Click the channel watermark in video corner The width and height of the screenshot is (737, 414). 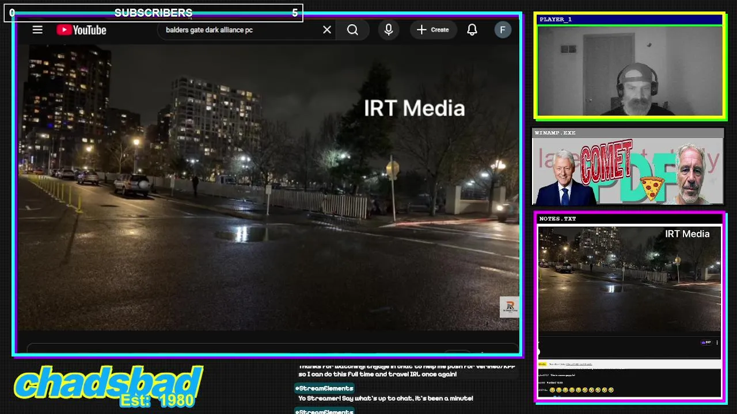(509, 307)
